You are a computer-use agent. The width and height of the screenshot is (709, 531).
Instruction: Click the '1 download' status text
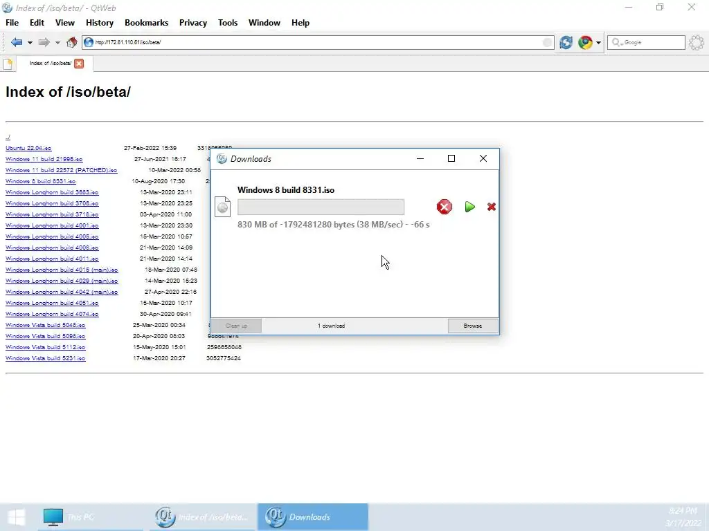[331, 326]
